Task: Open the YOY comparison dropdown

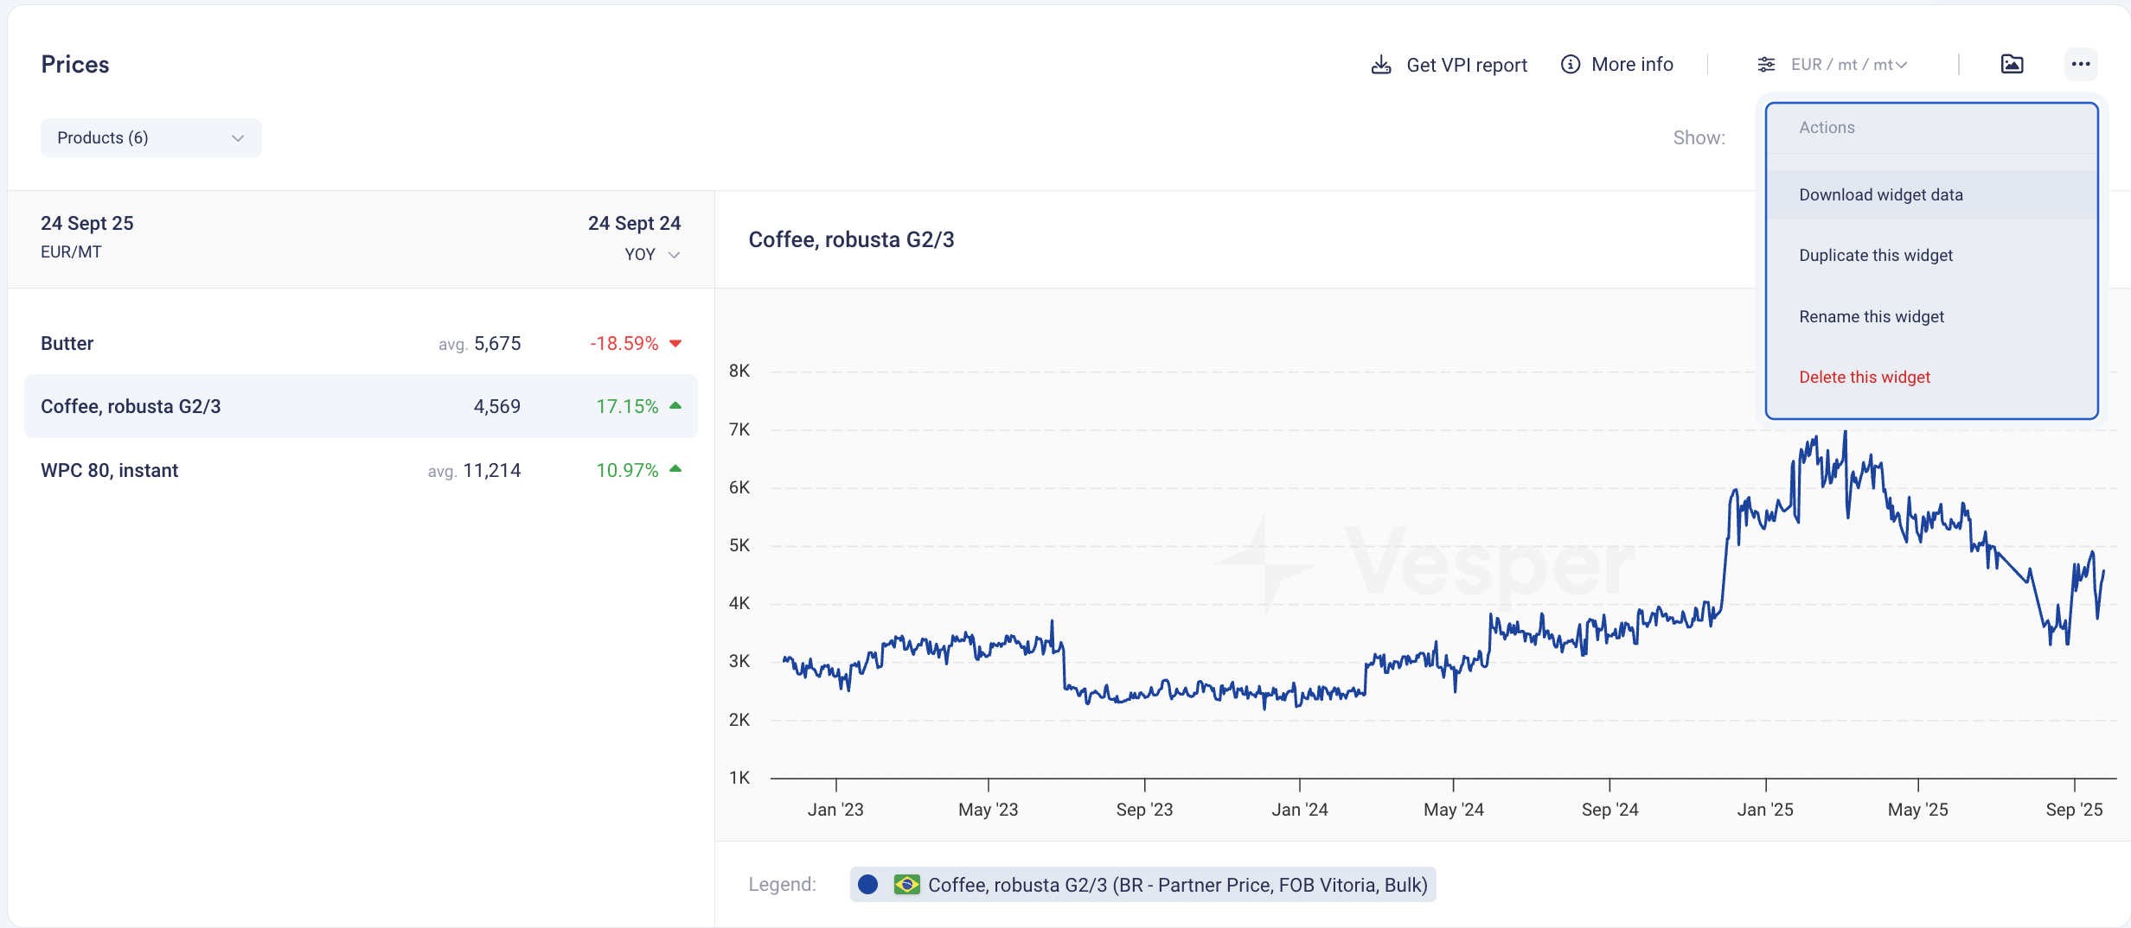Action: click(652, 255)
